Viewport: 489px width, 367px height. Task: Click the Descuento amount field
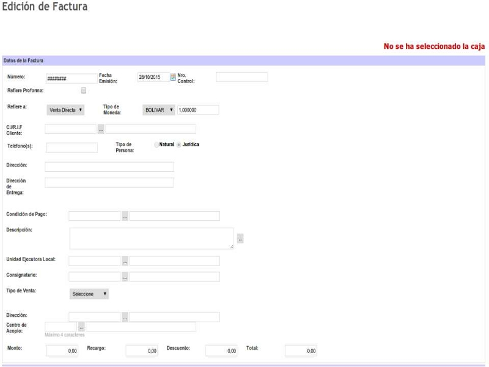(221, 350)
